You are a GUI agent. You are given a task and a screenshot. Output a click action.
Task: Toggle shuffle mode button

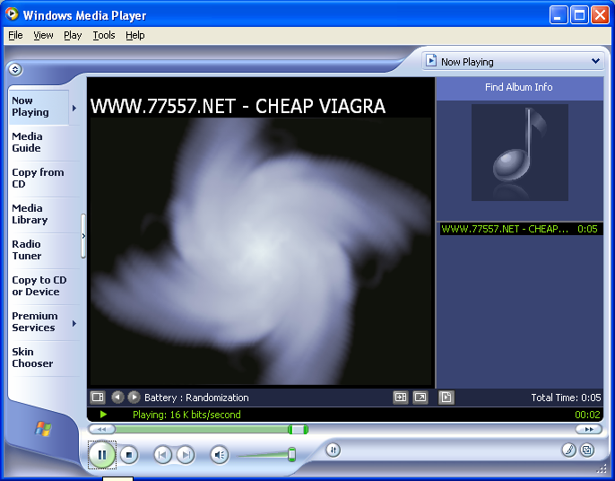click(x=333, y=450)
